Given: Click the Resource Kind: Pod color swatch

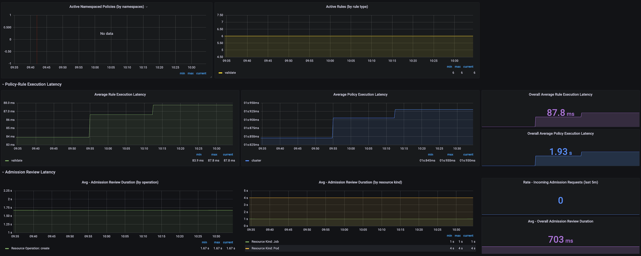Looking at the screenshot, I should [247, 248].
